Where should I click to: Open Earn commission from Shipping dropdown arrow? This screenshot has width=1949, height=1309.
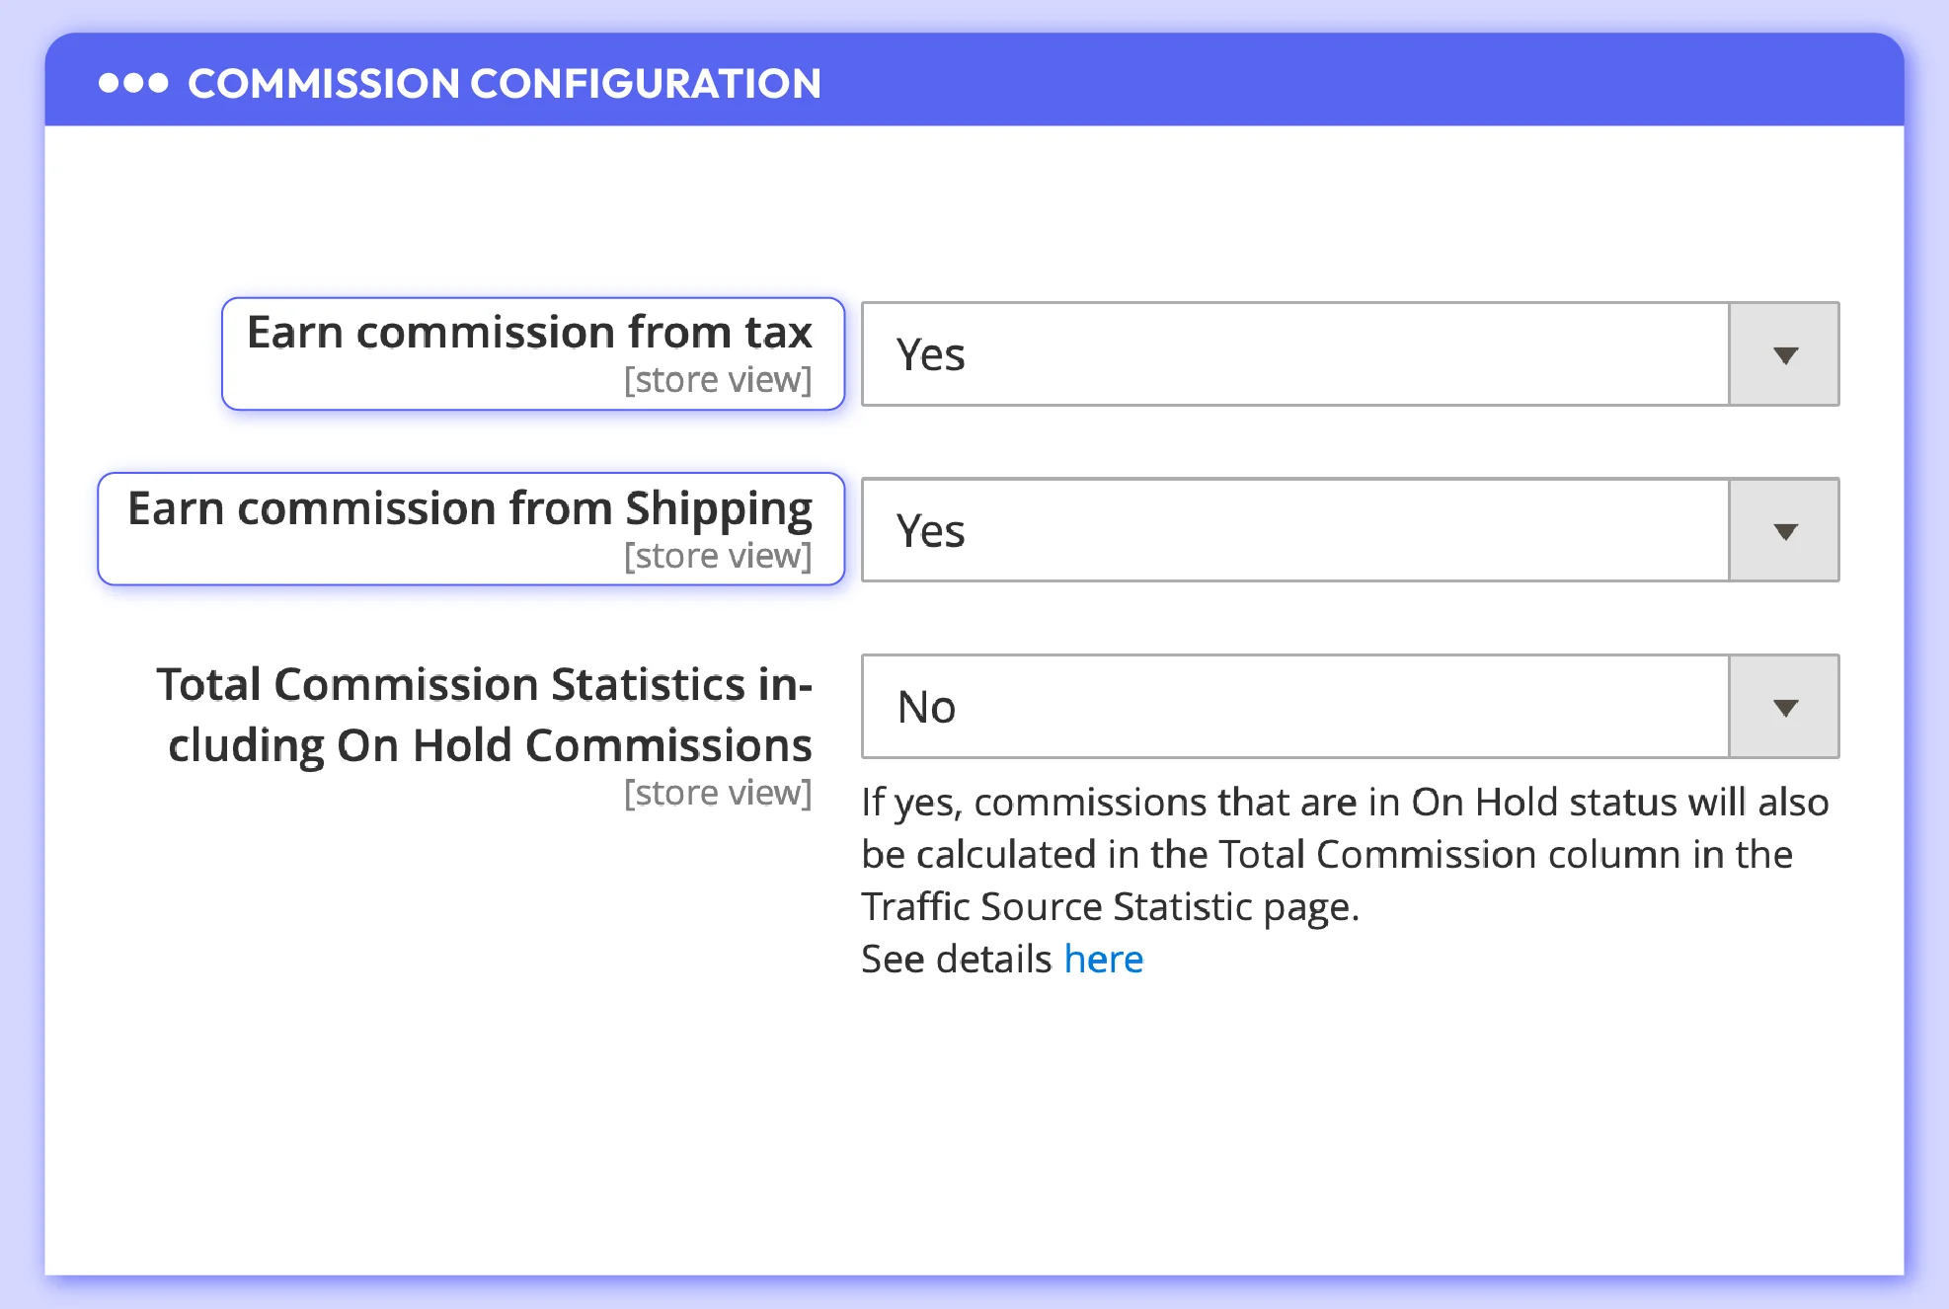pyautogui.click(x=1784, y=531)
